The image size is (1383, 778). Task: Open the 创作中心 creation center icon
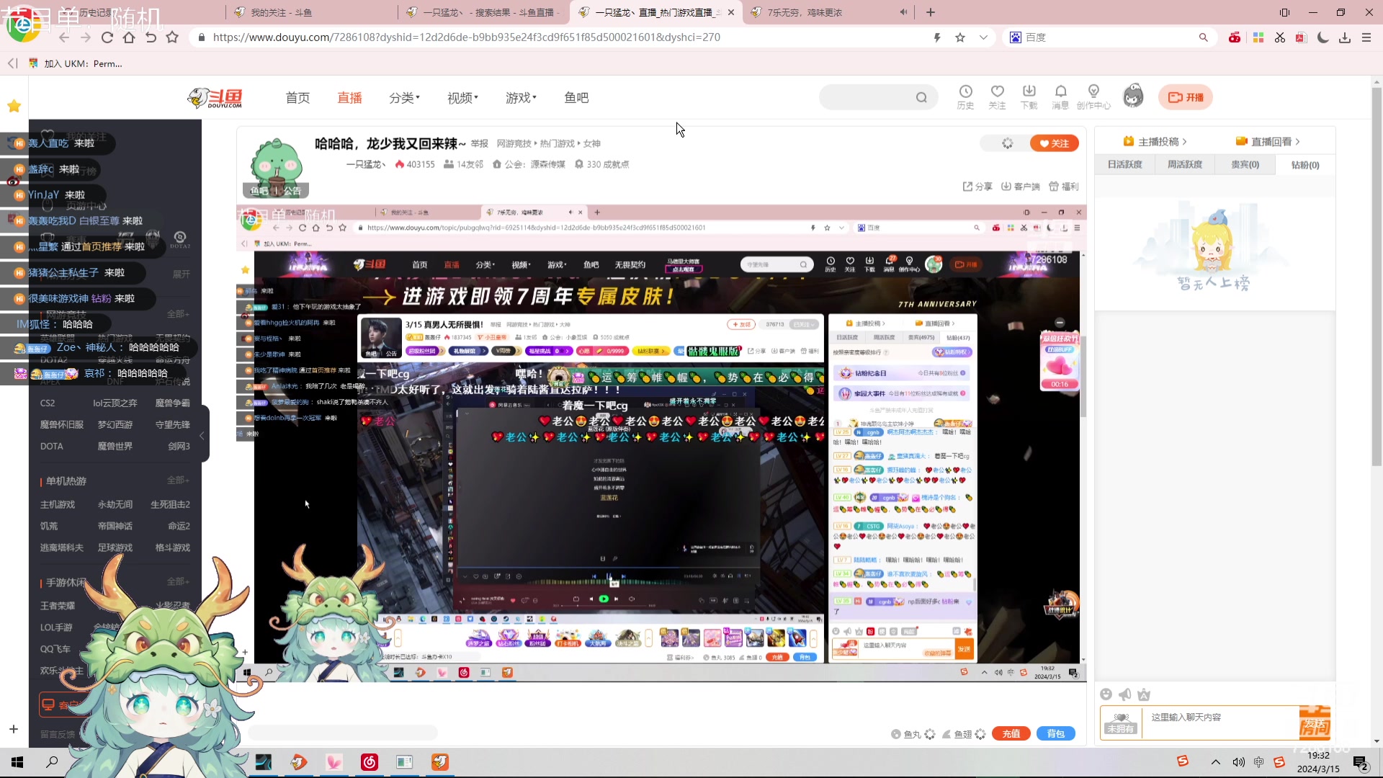coord(1094,97)
